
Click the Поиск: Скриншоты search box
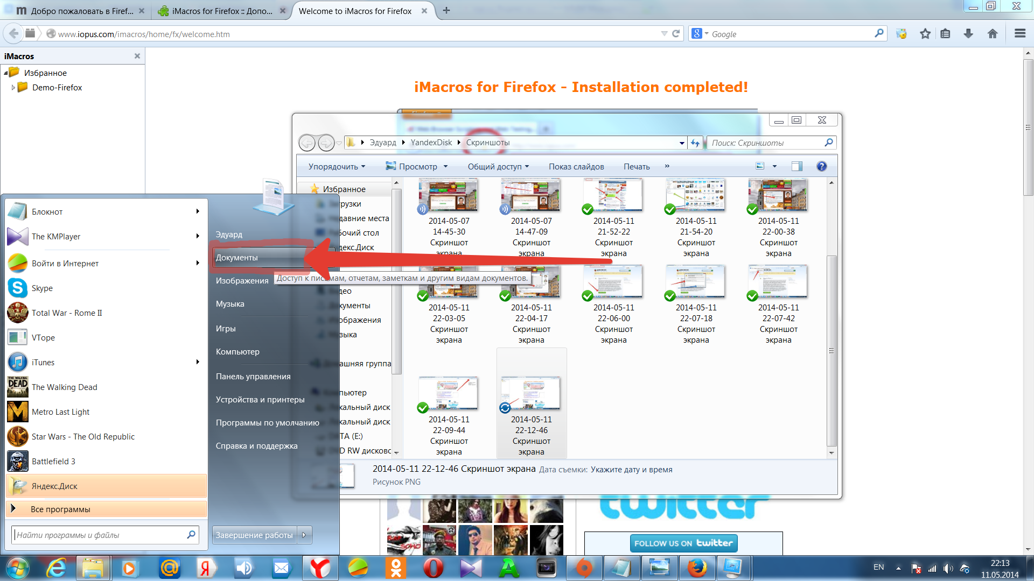coord(772,143)
